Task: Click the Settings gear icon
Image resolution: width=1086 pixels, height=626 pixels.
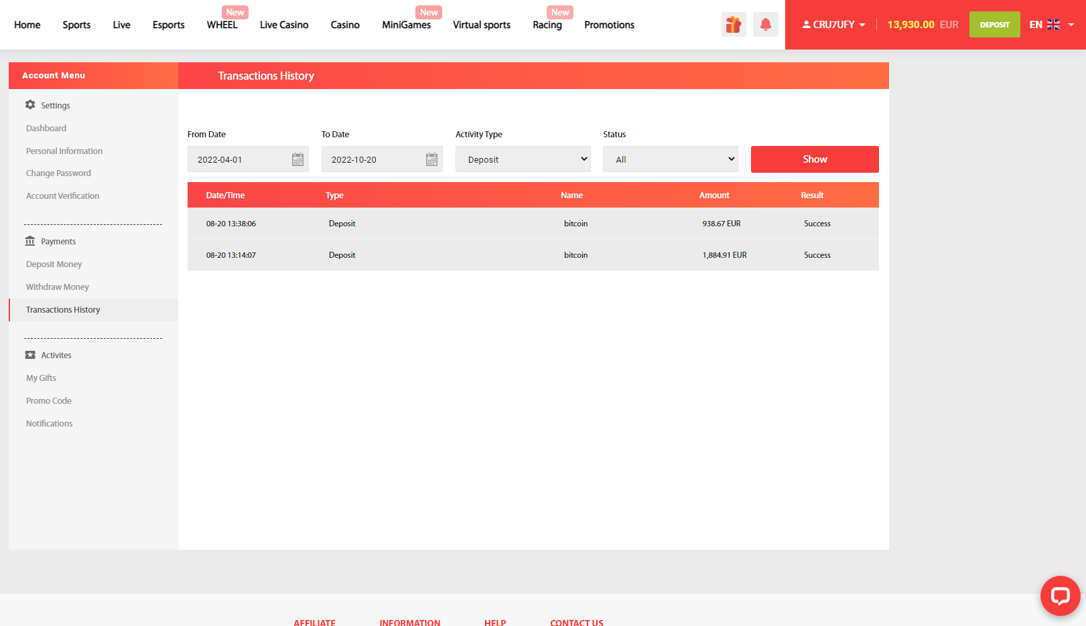Action: coord(30,104)
